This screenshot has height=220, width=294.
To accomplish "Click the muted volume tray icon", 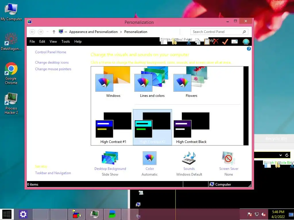I will tap(264, 214).
